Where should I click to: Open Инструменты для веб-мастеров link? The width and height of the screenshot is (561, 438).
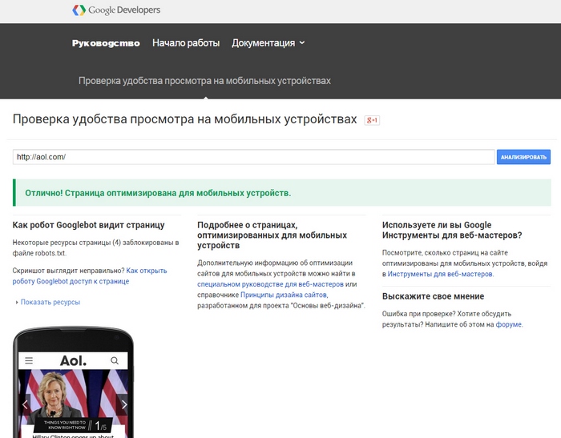tap(440, 274)
